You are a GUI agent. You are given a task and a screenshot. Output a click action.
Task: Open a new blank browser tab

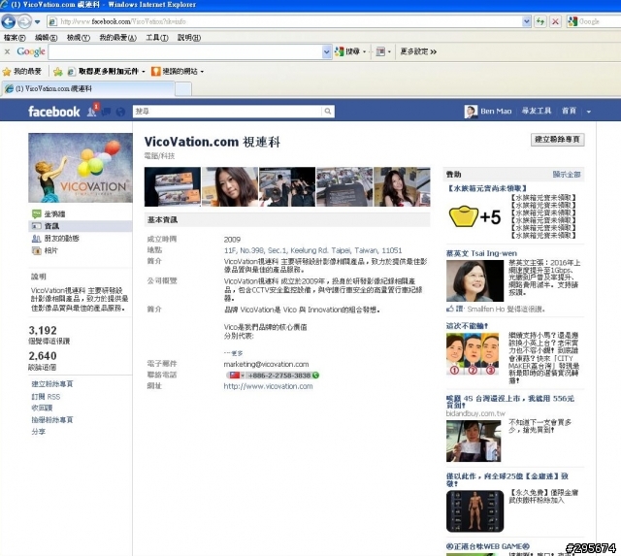(183, 89)
